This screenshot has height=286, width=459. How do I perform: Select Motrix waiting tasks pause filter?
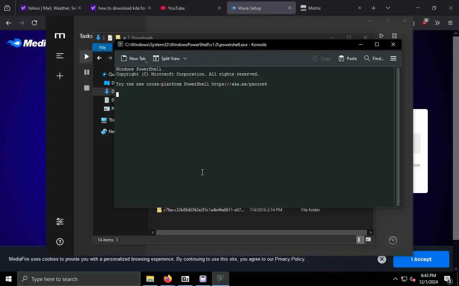point(86,72)
